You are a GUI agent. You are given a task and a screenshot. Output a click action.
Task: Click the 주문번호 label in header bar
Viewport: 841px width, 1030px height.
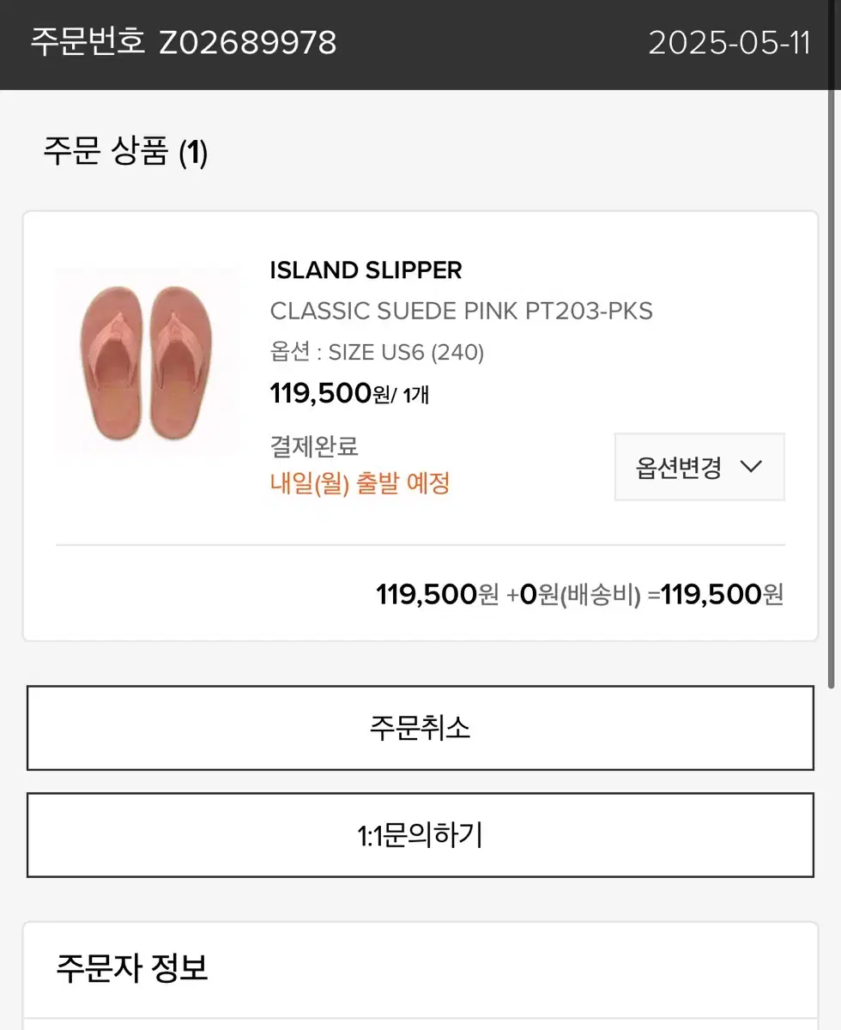(x=88, y=42)
